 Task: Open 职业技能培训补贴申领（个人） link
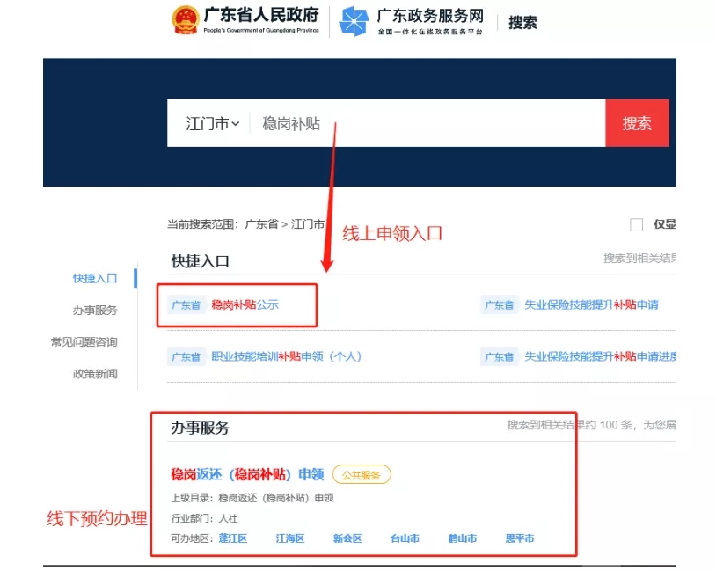pyautogui.click(x=286, y=356)
